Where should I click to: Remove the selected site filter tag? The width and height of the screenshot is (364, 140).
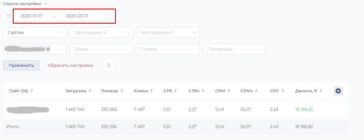(x=48, y=49)
